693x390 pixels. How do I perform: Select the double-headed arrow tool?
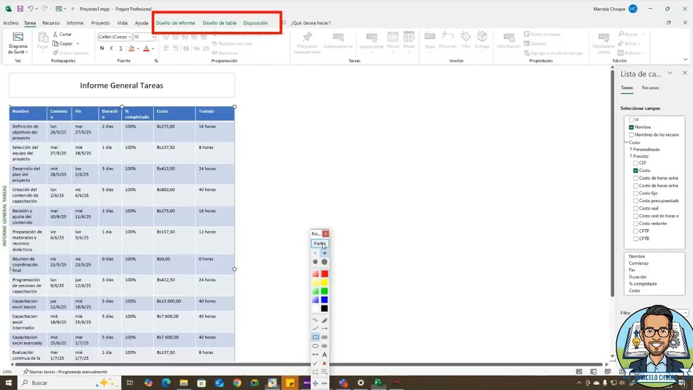pyautogui.click(x=315, y=354)
